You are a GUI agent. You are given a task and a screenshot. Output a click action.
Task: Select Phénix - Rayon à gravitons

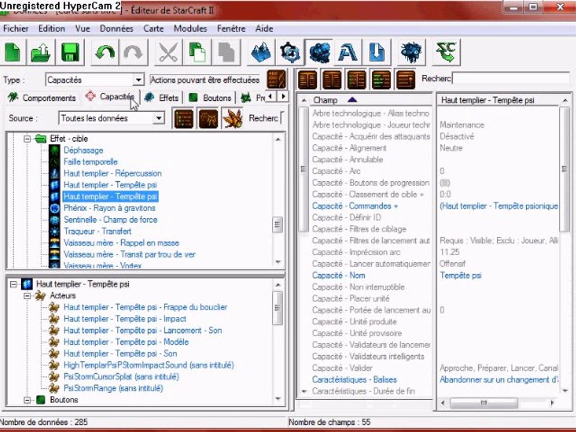coord(109,208)
